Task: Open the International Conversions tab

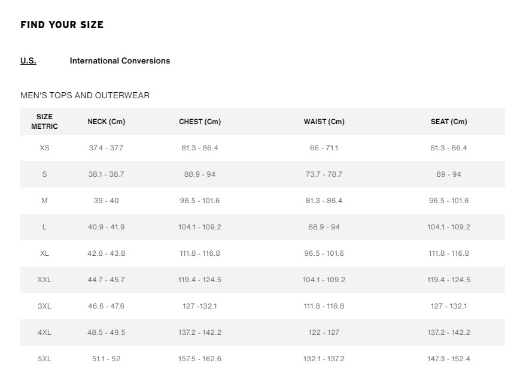Action: 120,61
